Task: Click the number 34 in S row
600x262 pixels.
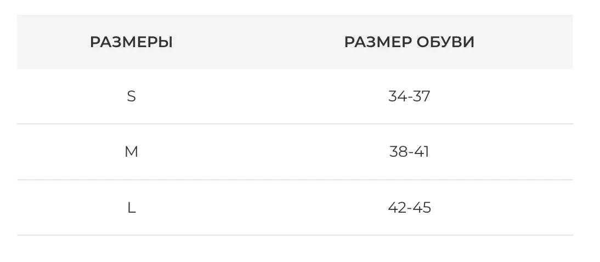Action: [397, 96]
